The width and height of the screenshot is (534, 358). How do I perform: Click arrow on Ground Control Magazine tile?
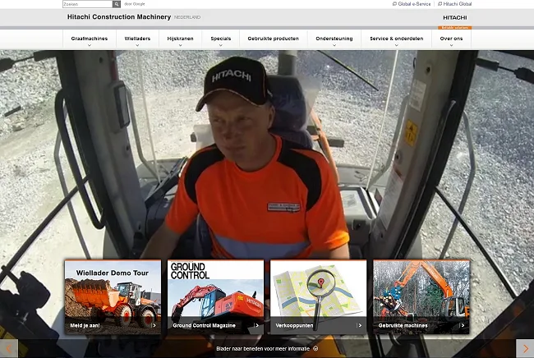tap(256, 325)
